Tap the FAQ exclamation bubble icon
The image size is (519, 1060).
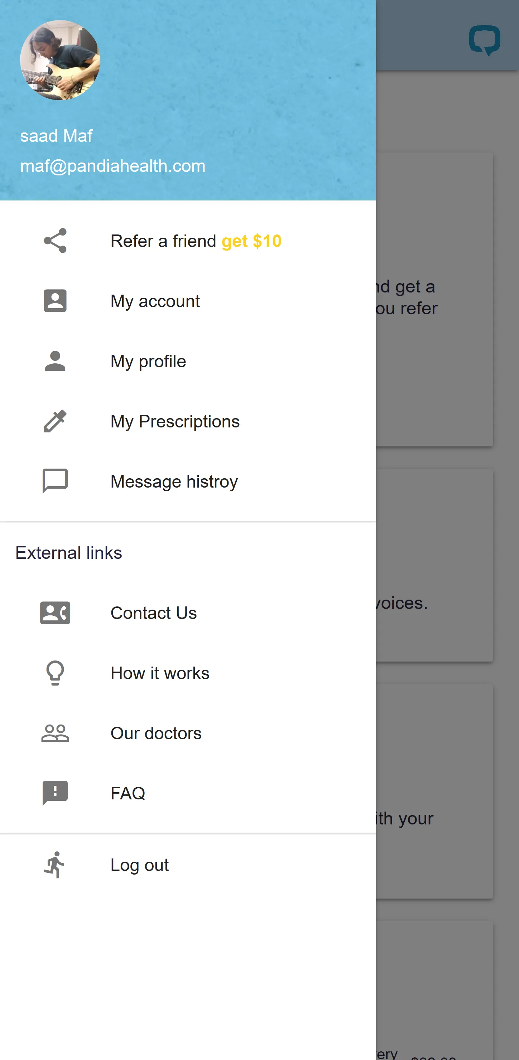click(x=55, y=793)
